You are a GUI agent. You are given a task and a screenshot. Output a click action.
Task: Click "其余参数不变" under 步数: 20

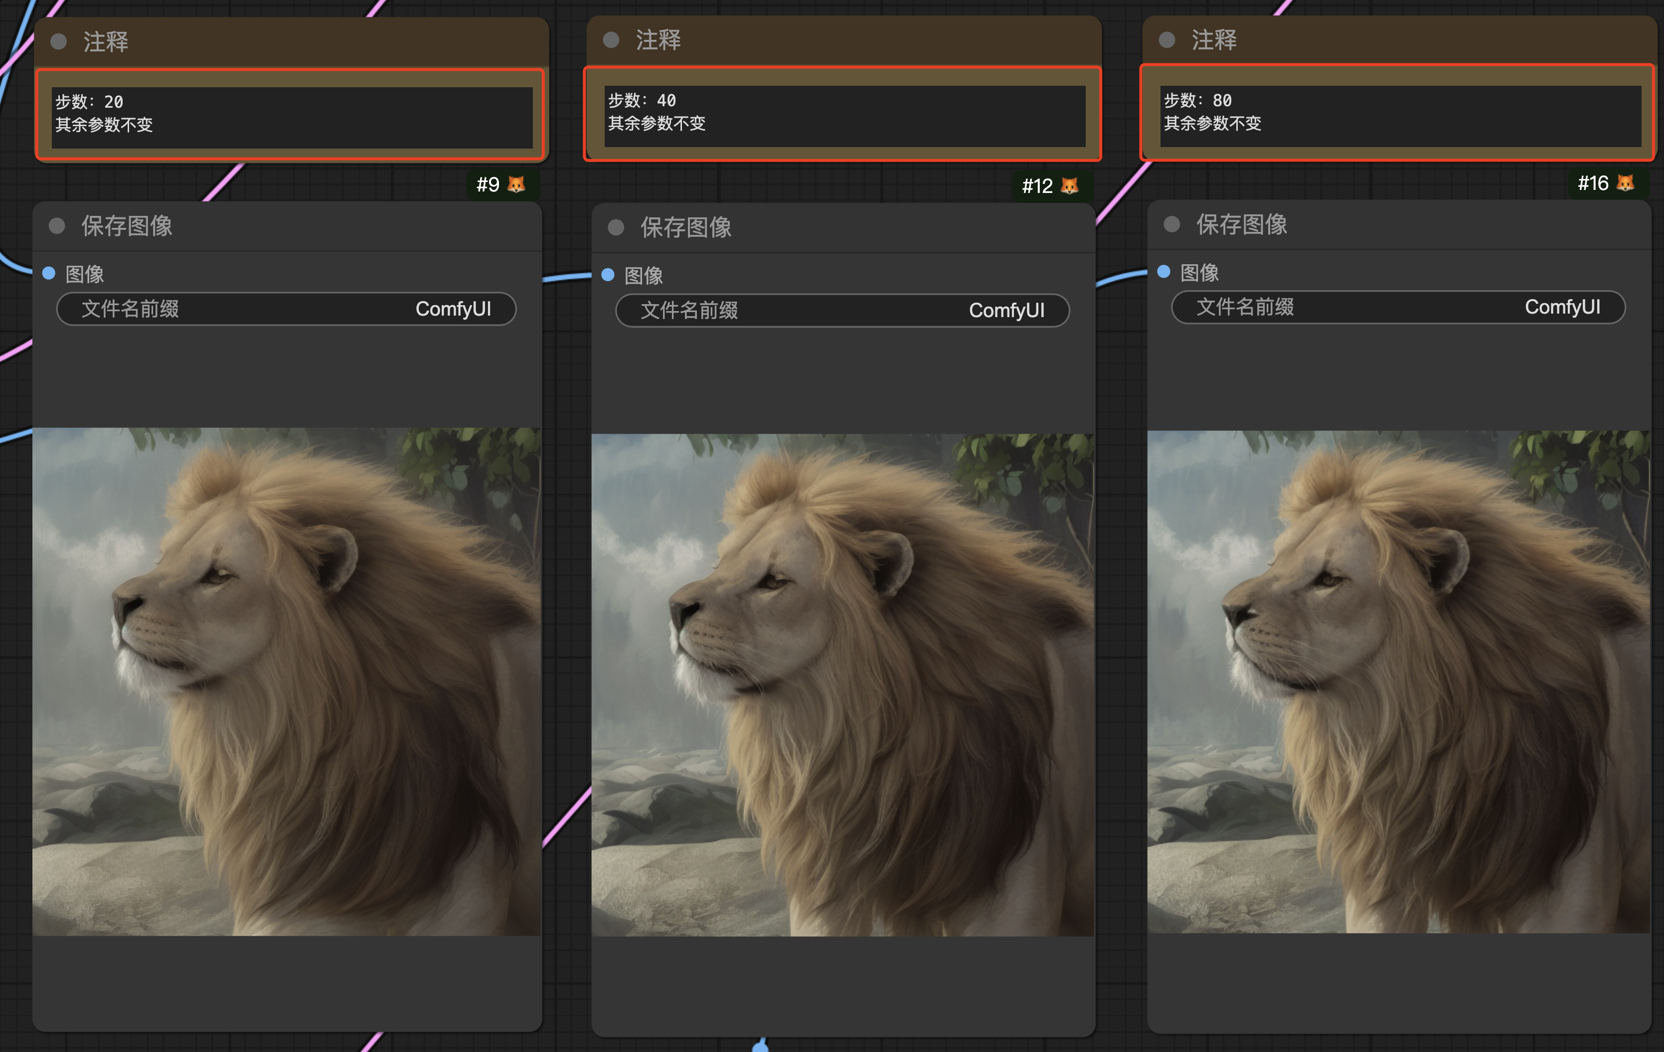[x=104, y=125]
